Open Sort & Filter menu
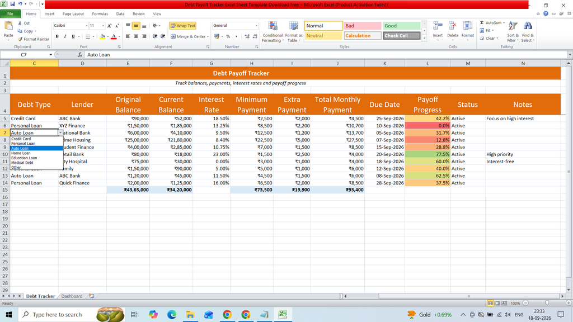The width and height of the screenshot is (573, 322). click(513, 32)
